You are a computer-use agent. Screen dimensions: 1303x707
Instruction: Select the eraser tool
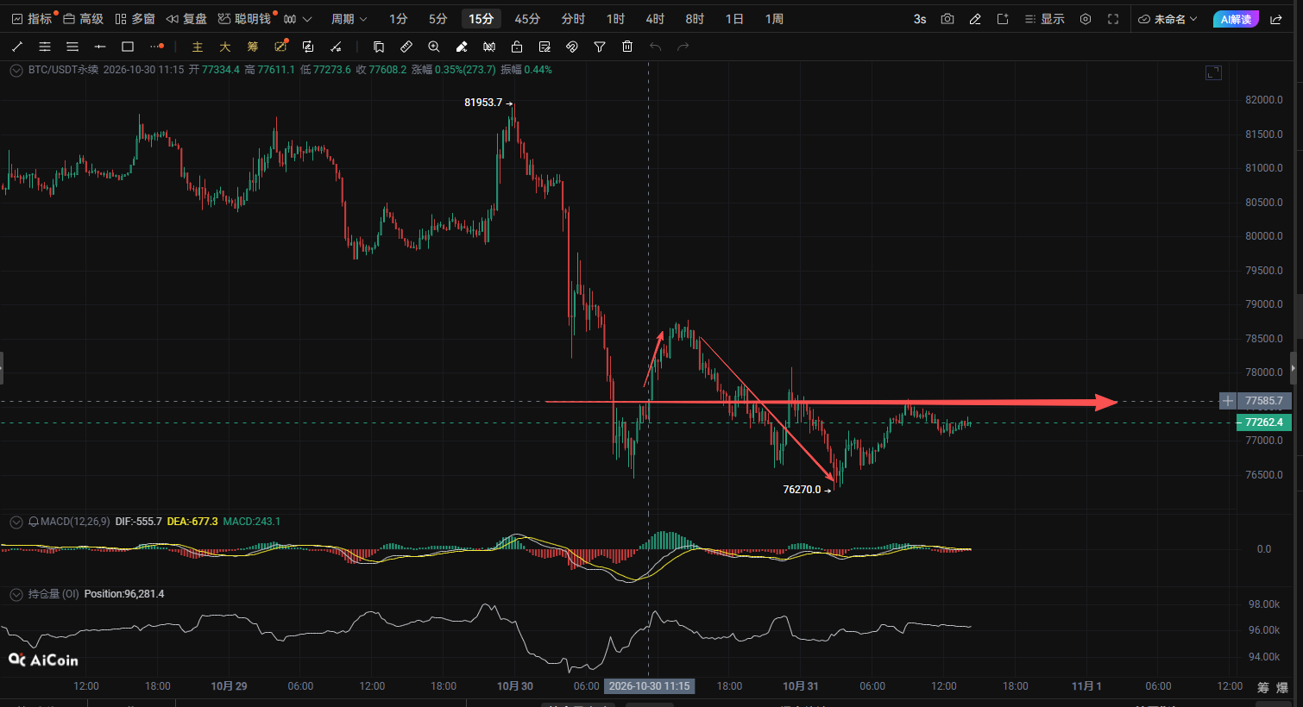462,47
